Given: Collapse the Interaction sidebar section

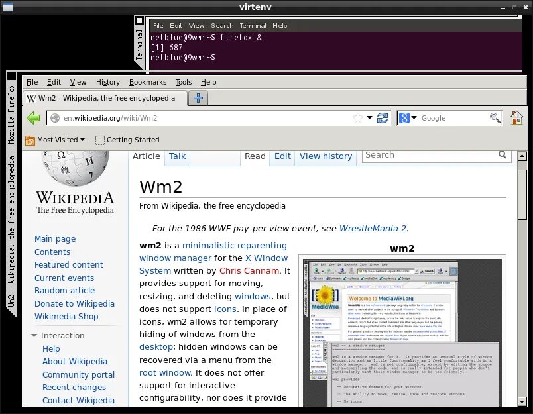Looking at the screenshot, I should tap(34, 336).
